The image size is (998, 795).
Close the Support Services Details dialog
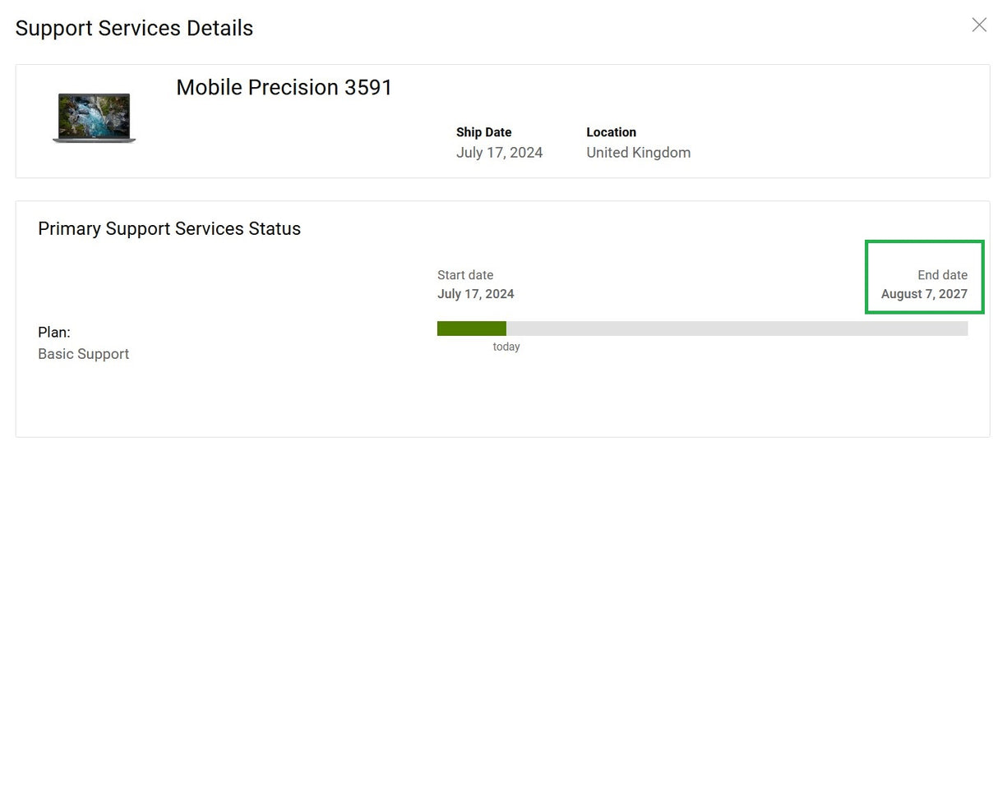coord(978,25)
